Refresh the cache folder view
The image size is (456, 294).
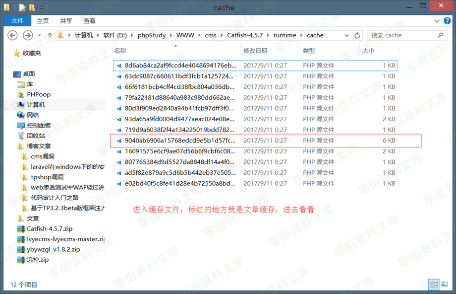click(x=357, y=35)
